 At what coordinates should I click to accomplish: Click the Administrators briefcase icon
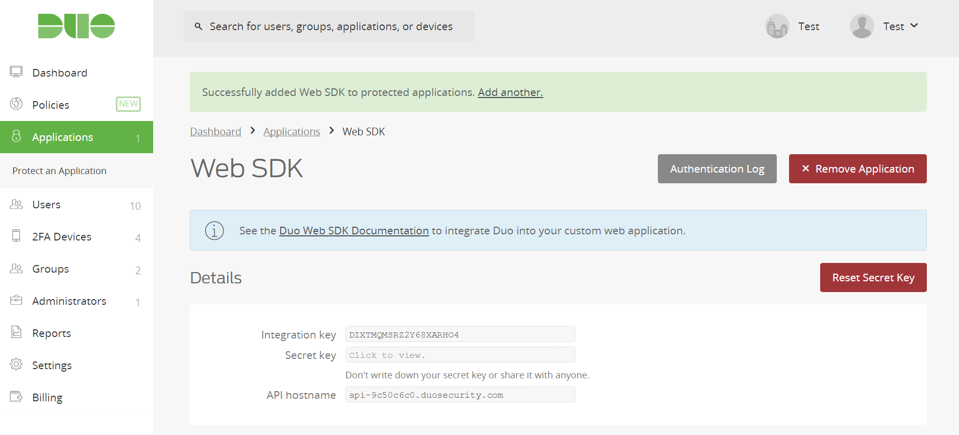pos(16,300)
